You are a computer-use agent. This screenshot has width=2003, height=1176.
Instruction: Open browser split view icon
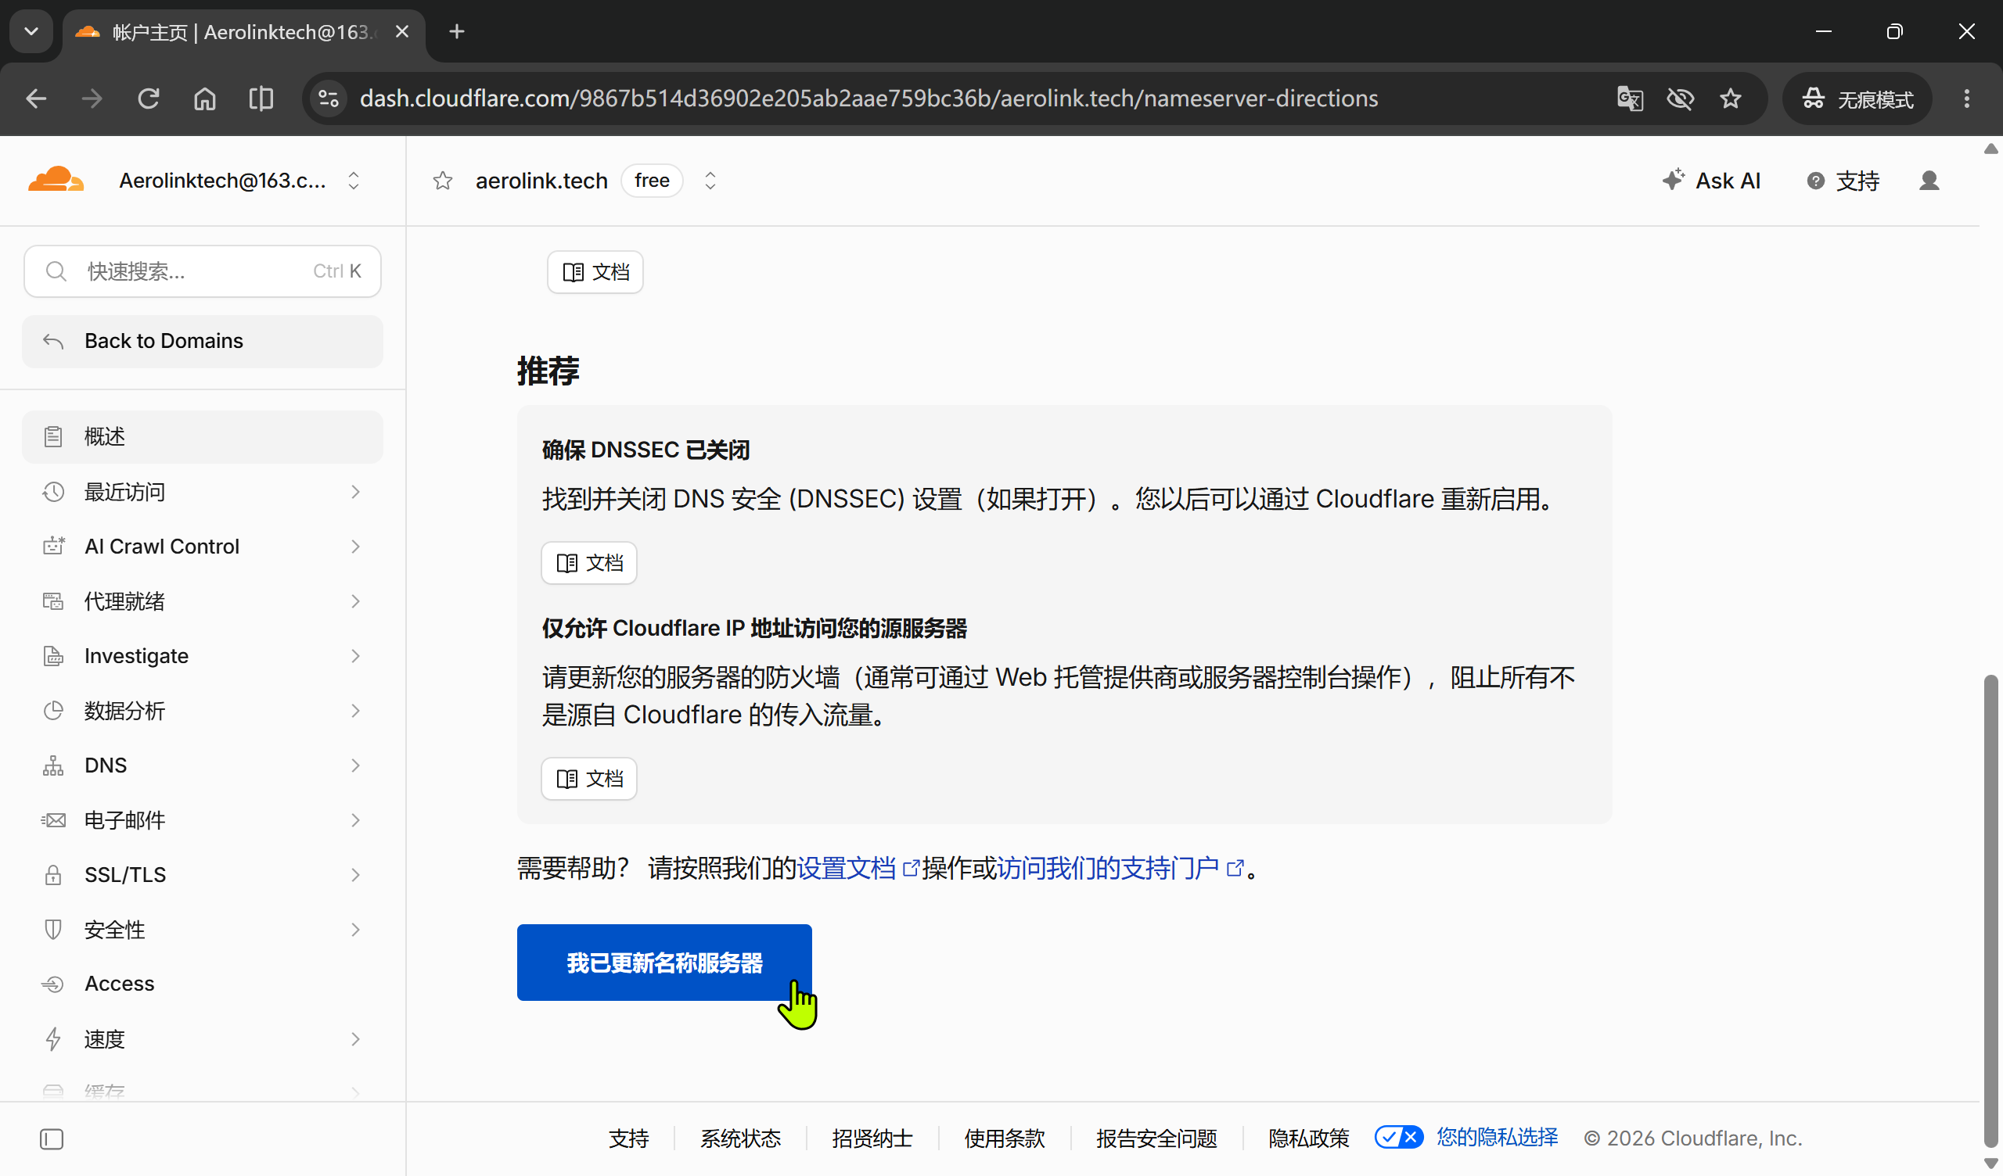click(x=261, y=99)
